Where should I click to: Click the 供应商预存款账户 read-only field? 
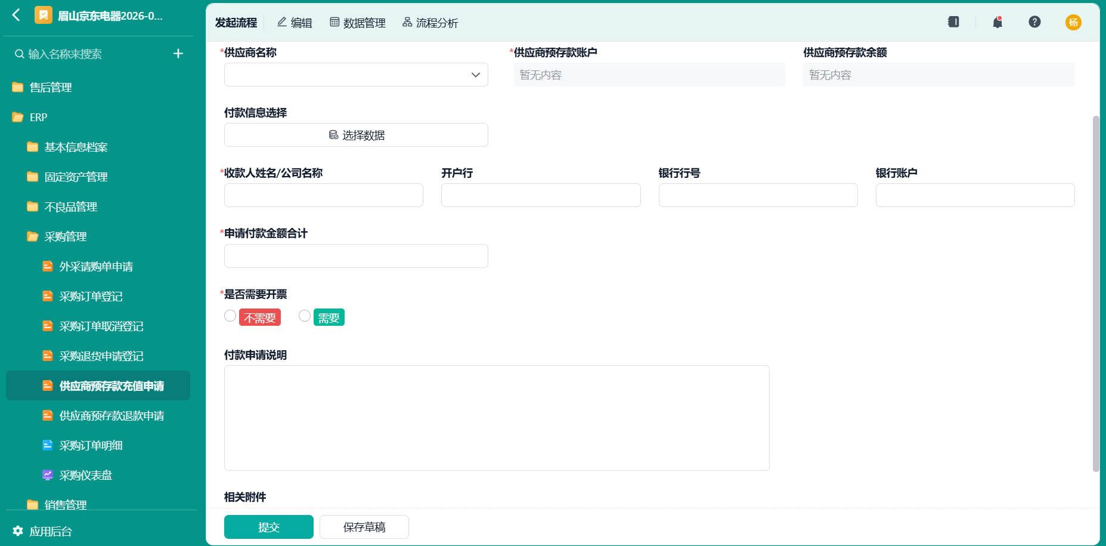pyautogui.click(x=649, y=75)
